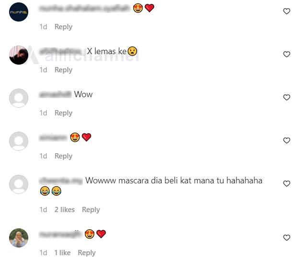Reply to the "Wow" comment
The height and width of the screenshot is (259, 298).
point(63,113)
